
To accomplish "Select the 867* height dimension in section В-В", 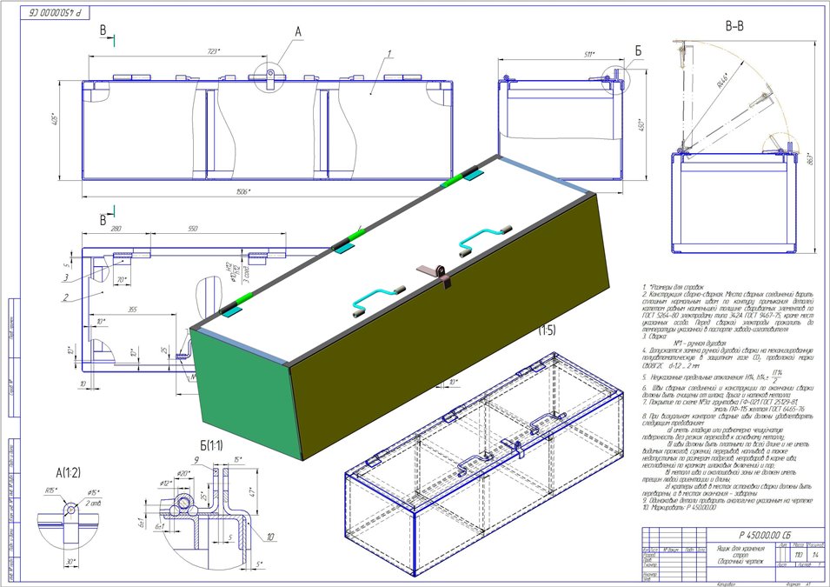I will [x=810, y=159].
